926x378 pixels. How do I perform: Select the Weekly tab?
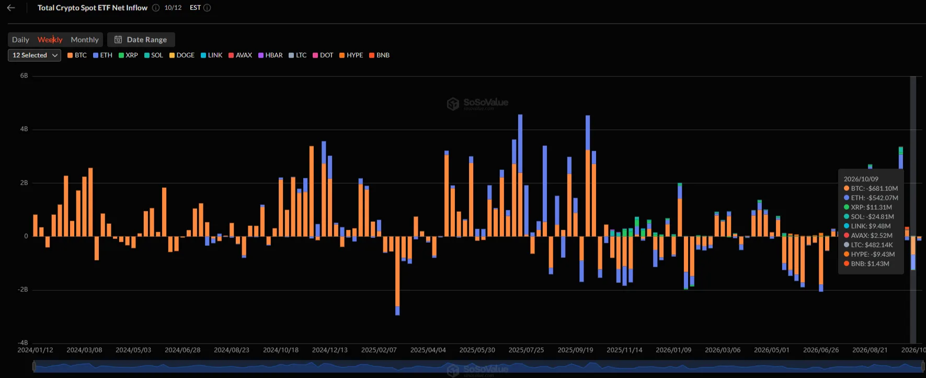pos(50,40)
